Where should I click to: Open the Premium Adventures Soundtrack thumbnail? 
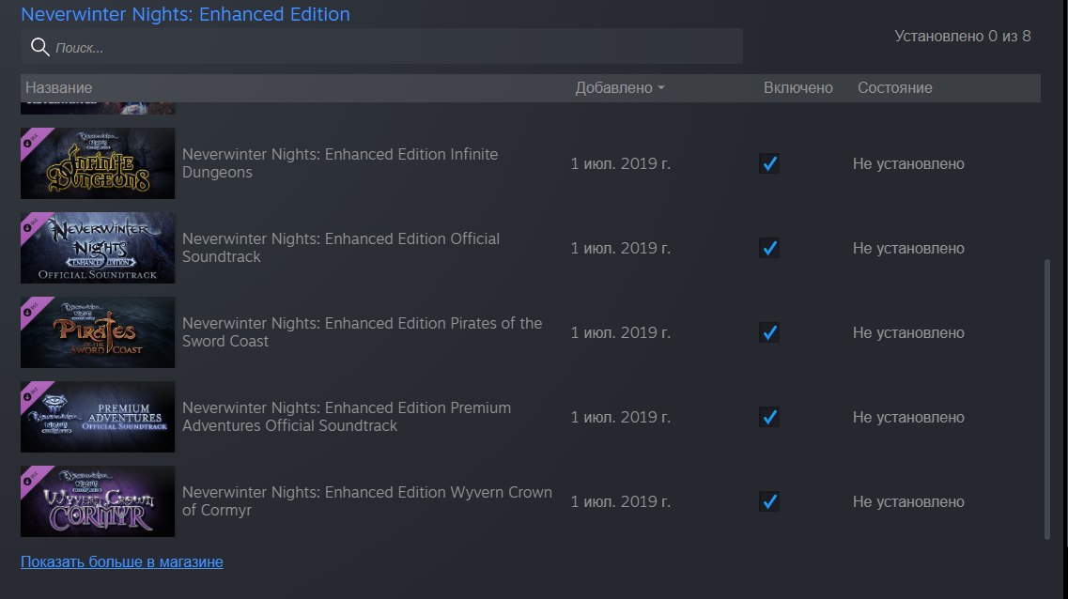coord(98,417)
